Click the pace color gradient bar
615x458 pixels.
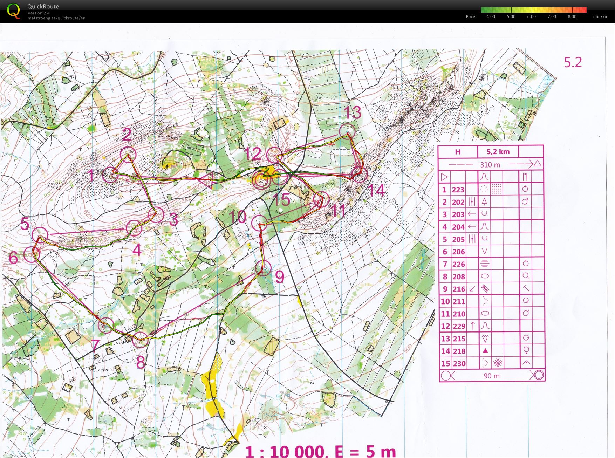534,10
